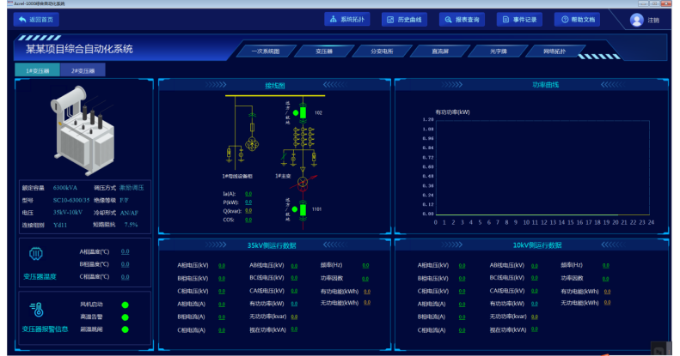Click 35kV side C相电流 value
The image size is (680, 356).
coord(222,330)
